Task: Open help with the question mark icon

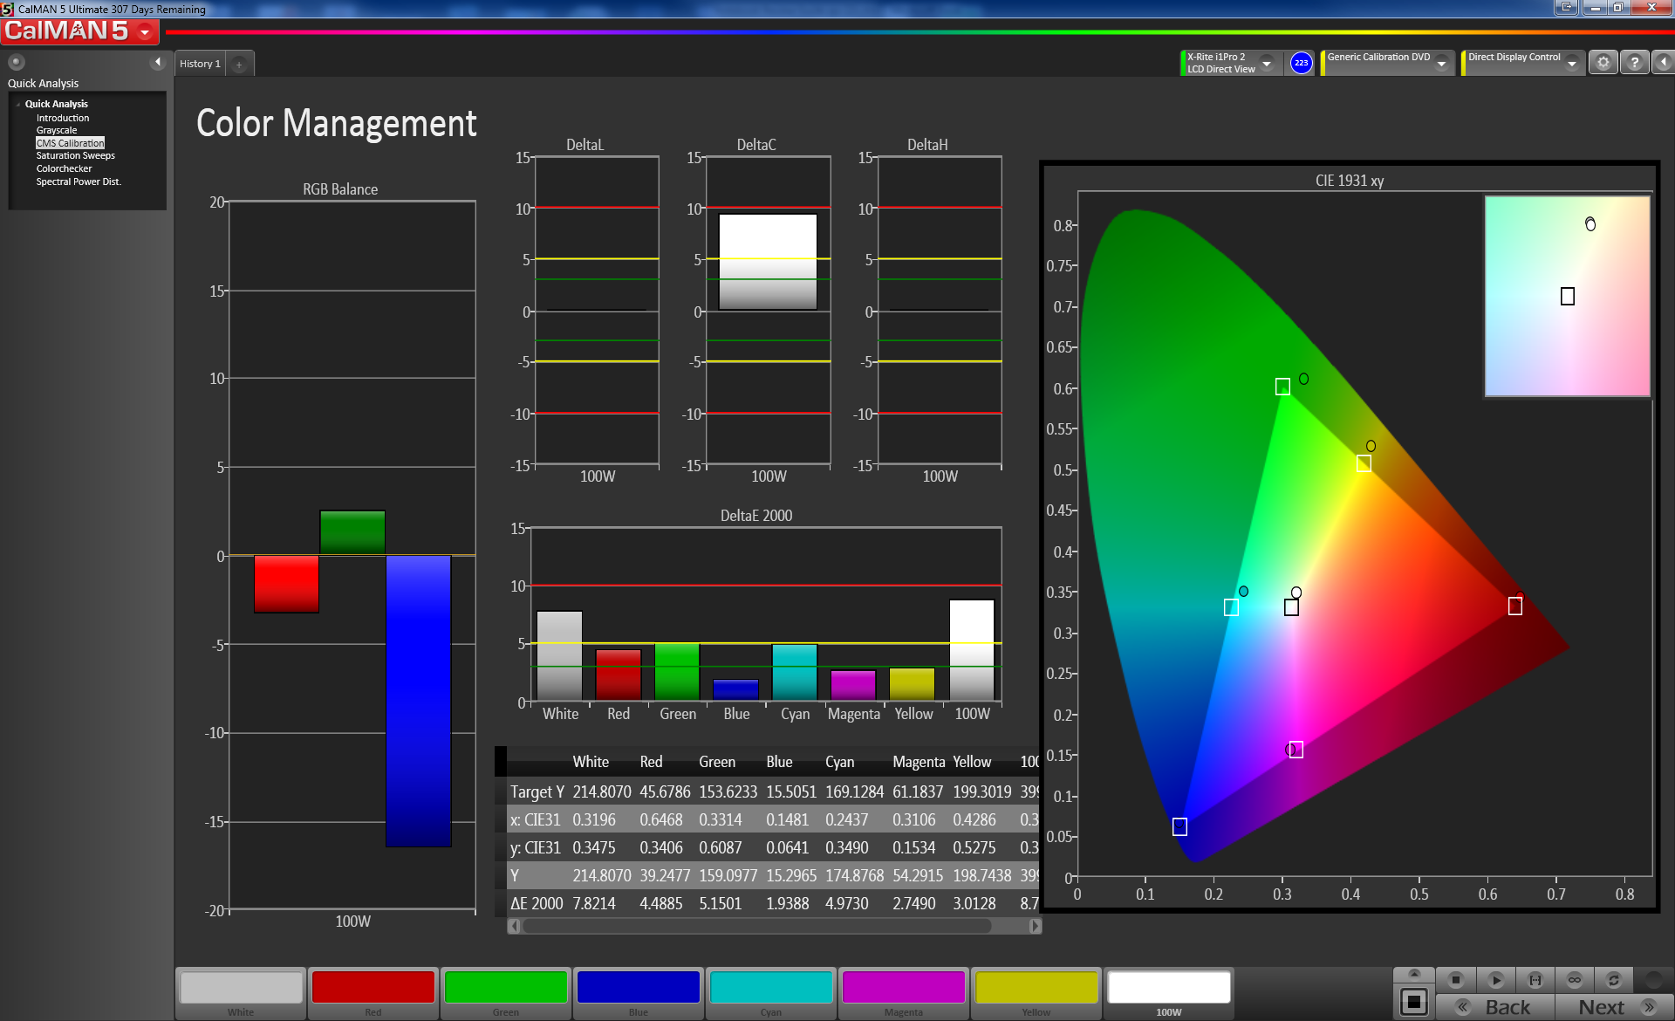Action: coord(1634,63)
